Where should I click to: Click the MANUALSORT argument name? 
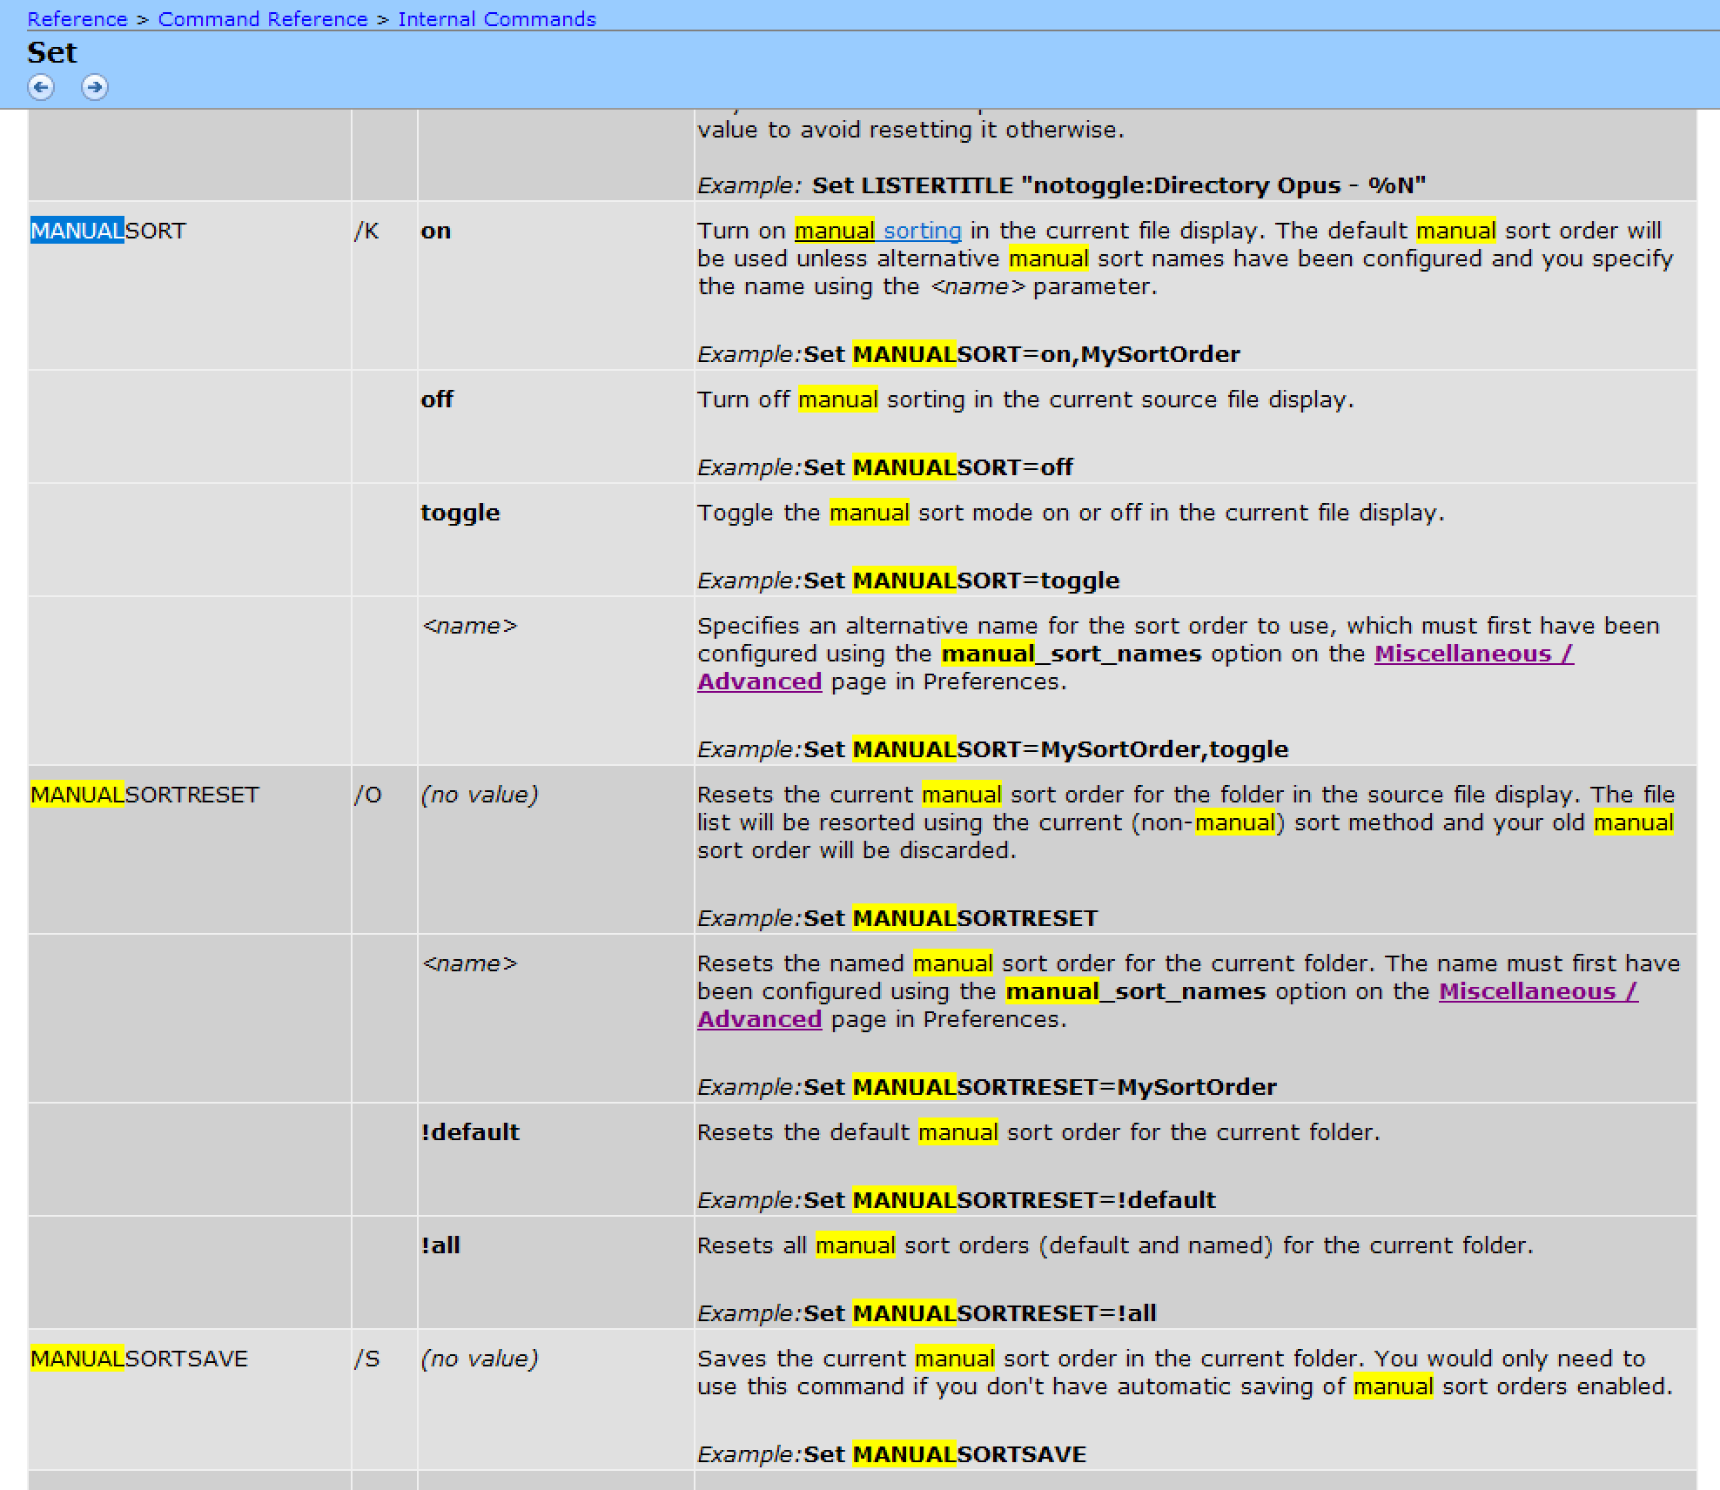(109, 231)
